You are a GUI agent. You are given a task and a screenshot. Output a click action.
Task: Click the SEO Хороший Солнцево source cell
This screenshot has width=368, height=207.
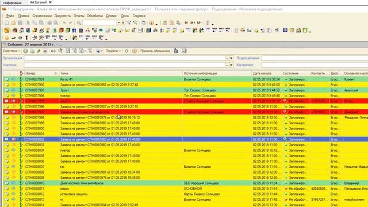coord(217,183)
